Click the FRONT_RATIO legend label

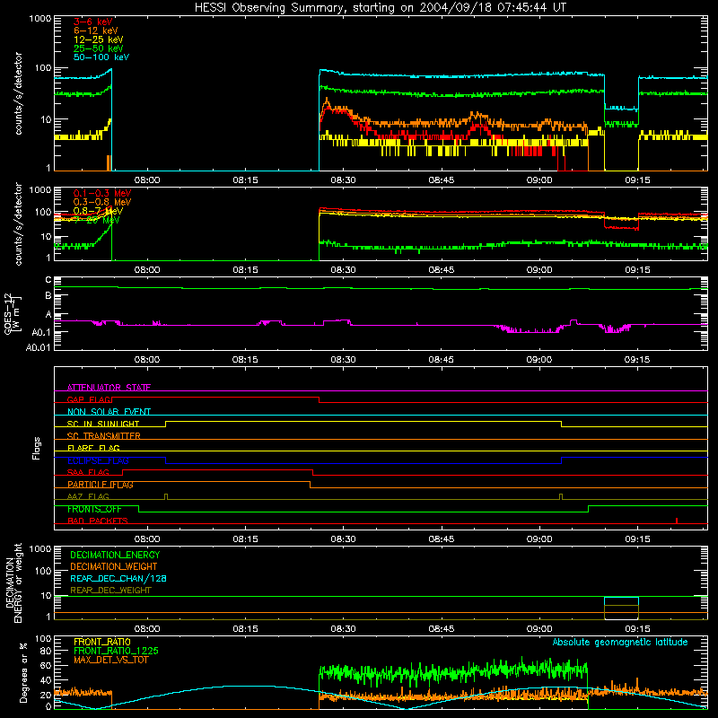click(x=102, y=642)
